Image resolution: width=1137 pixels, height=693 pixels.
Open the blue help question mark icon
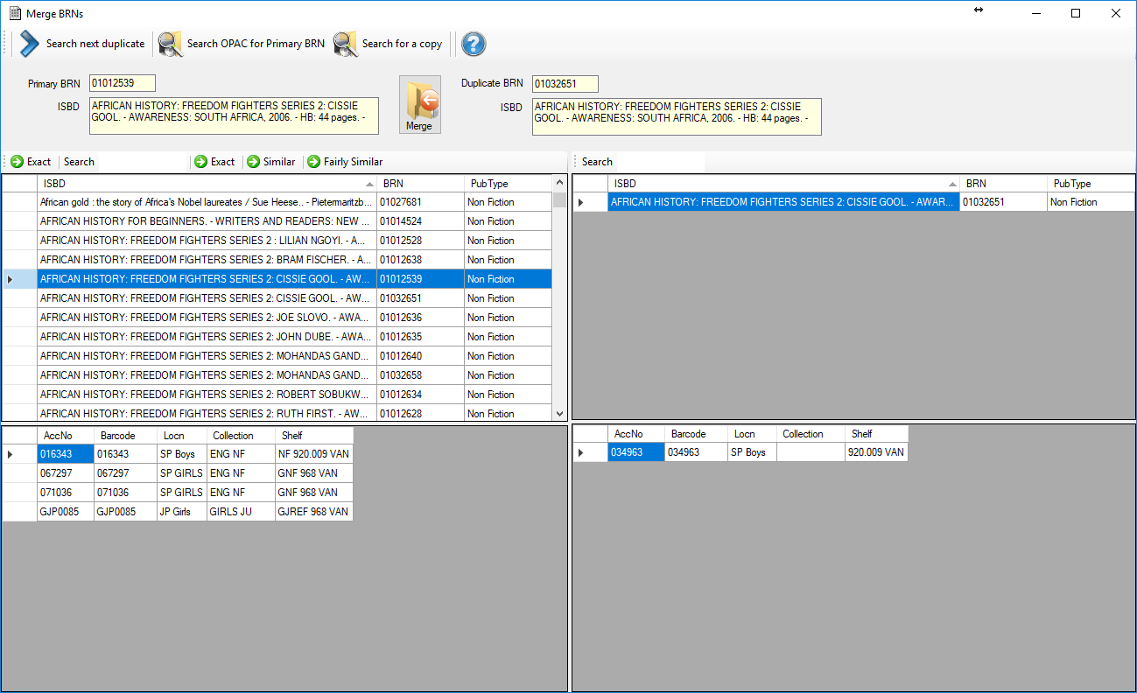coord(474,44)
